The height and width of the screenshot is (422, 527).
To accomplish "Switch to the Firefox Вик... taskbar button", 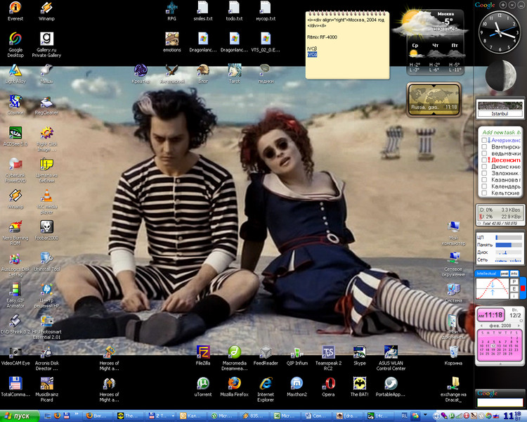I will (x=98, y=416).
